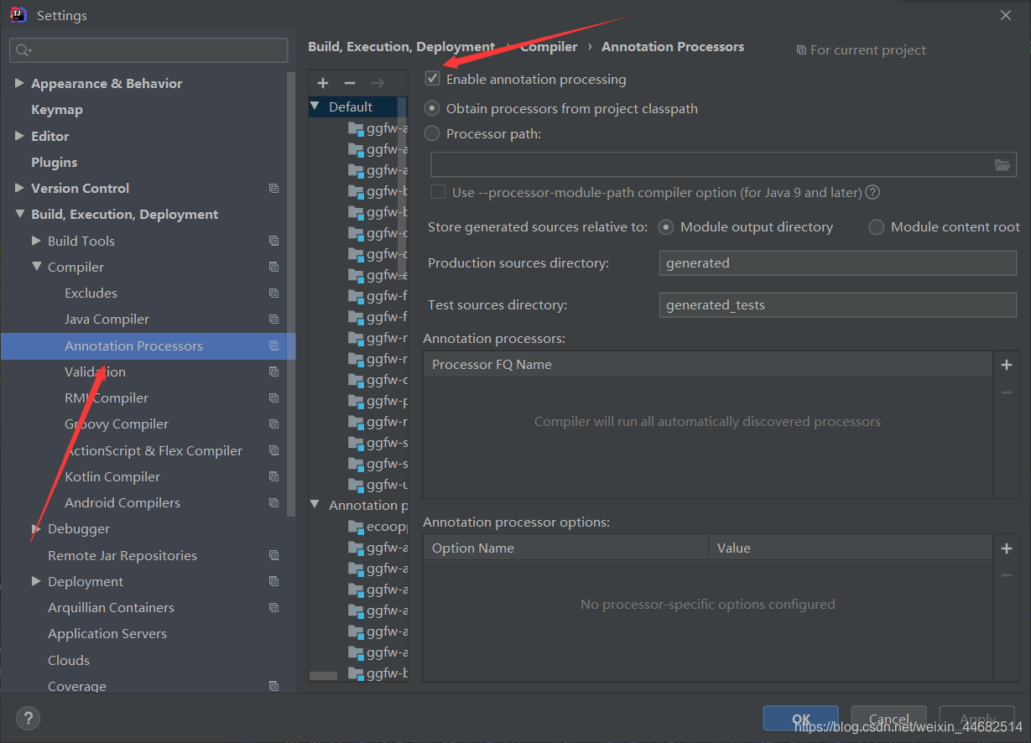The height and width of the screenshot is (743, 1031).
Task: Click project-level icon beside Annotation Processors
Action: [273, 346]
